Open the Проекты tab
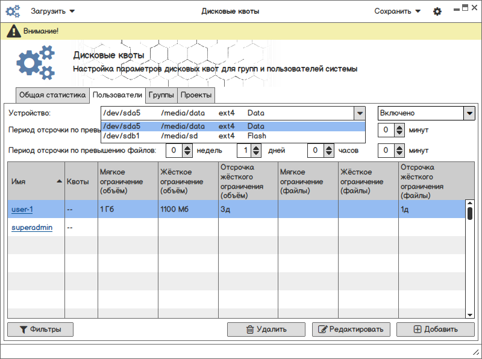Viewport: 482px width, 359px height. [196, 95]
